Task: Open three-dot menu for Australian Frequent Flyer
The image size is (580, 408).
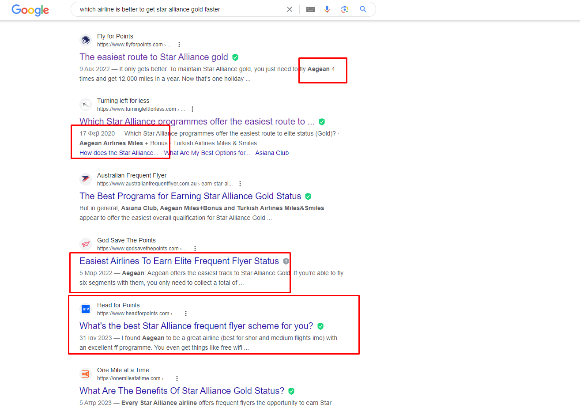Action: click(240, 184)
